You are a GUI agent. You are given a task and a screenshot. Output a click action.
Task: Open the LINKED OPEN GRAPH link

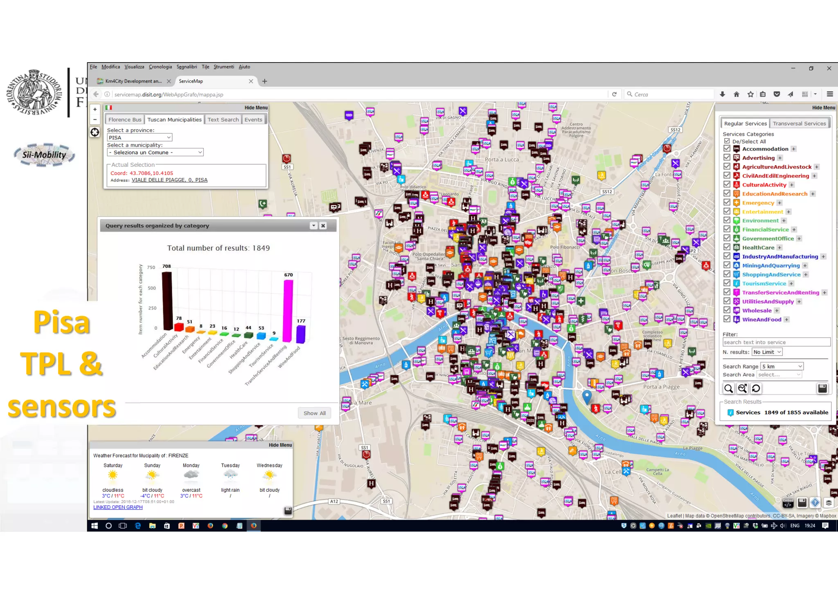coord(118,507)
